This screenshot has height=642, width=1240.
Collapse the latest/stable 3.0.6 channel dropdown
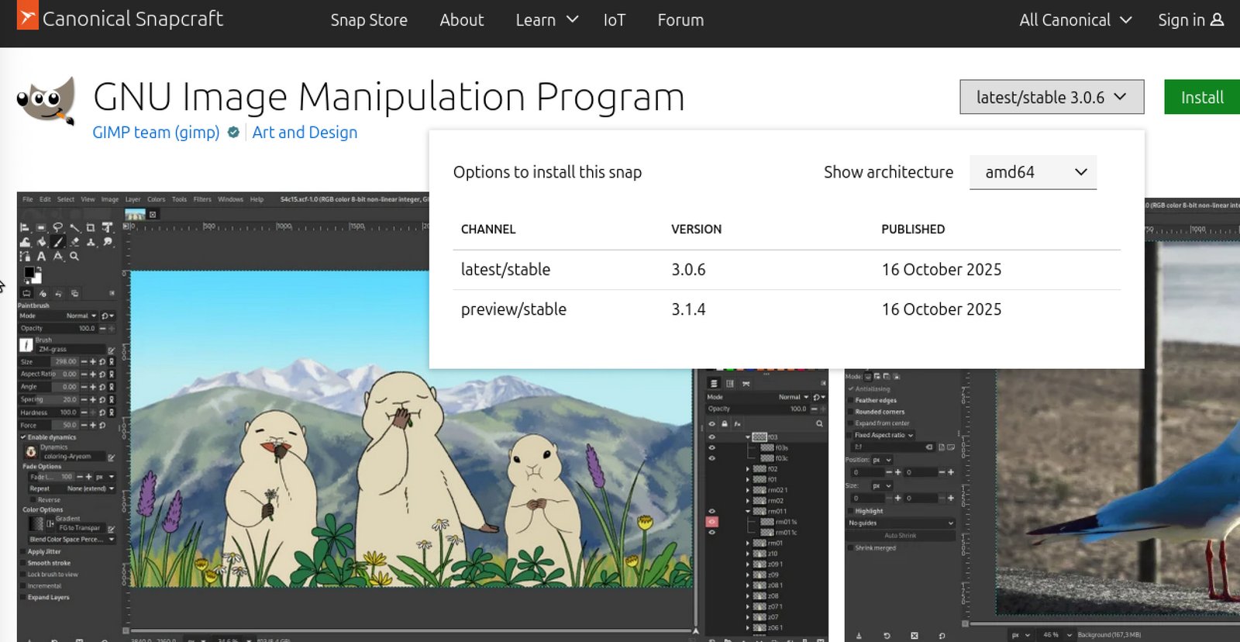(x=1051, y=97)
